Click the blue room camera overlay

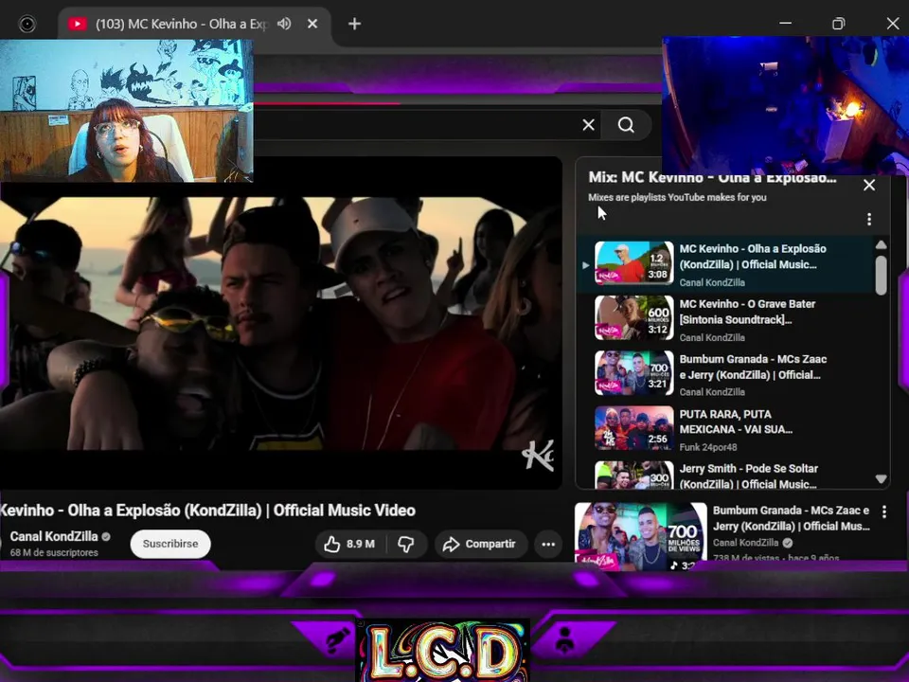click(x=786, y=105)
